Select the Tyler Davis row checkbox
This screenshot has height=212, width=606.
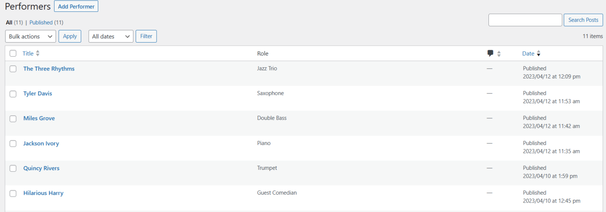click(13, 94)
